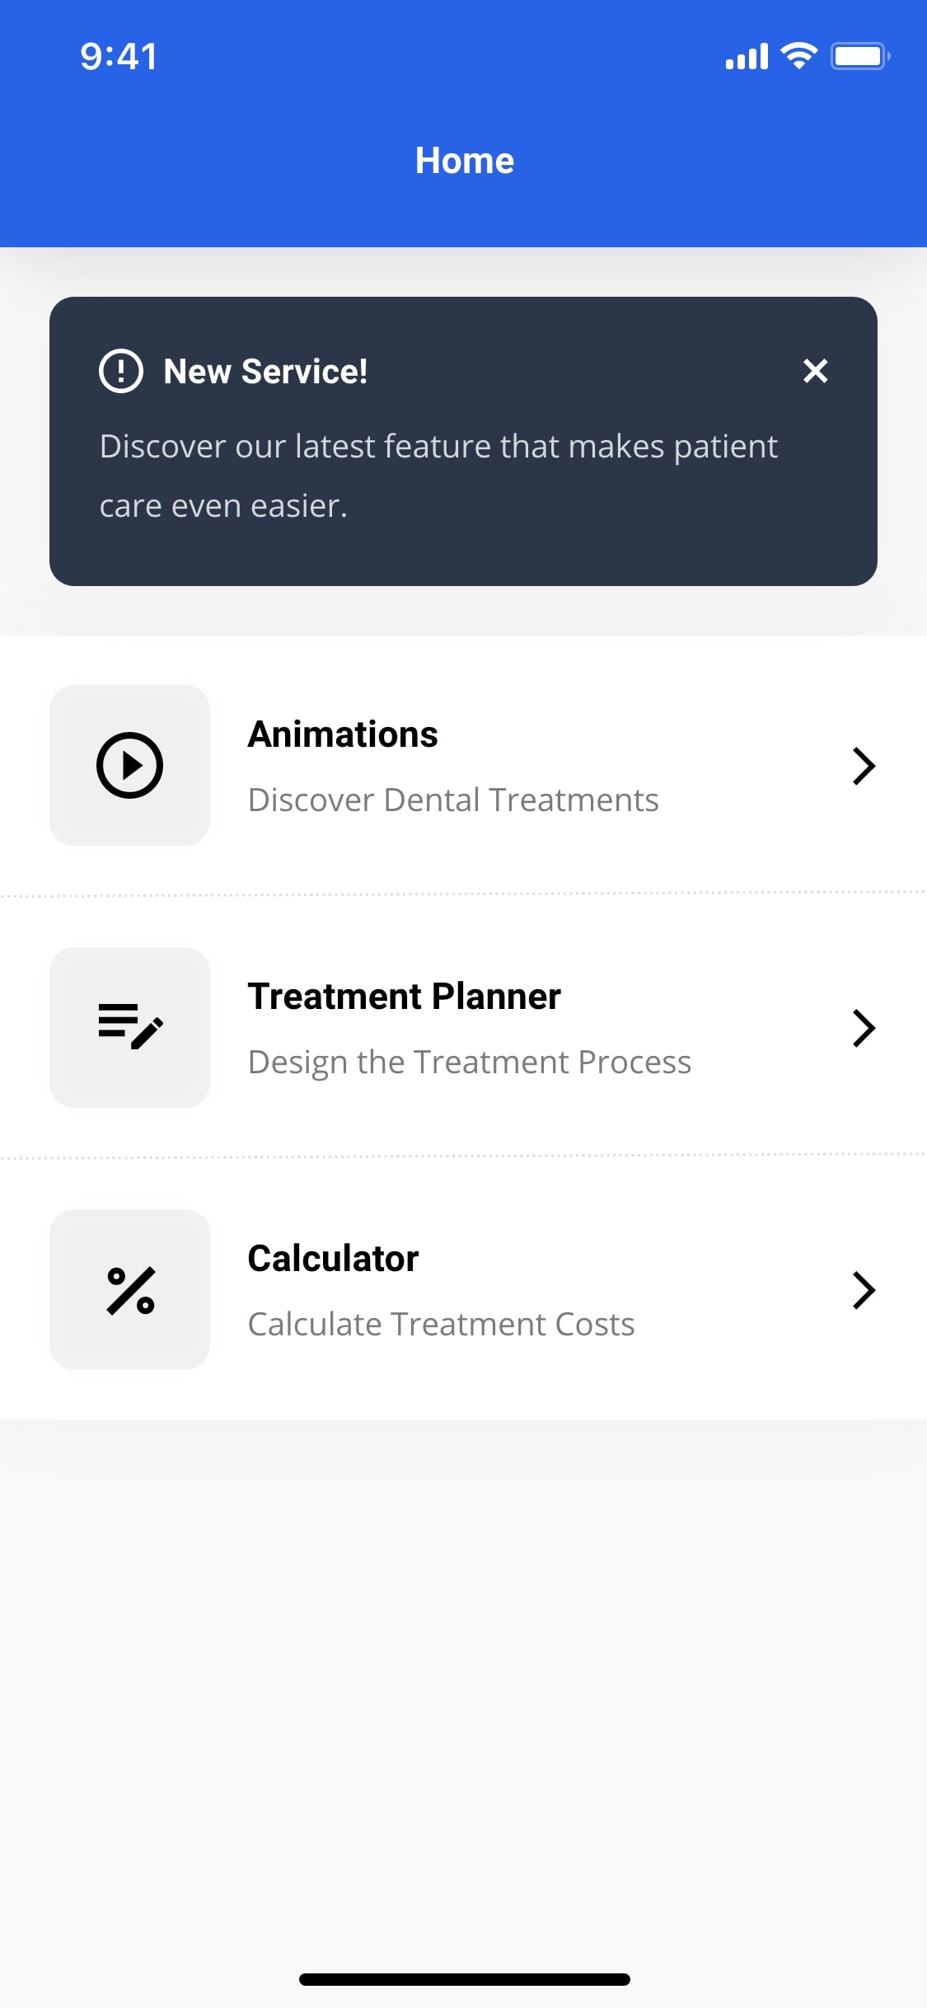Tap the Treatment Planner edit-list icon
927x2008 pixels.
(x=129, y=1026)
